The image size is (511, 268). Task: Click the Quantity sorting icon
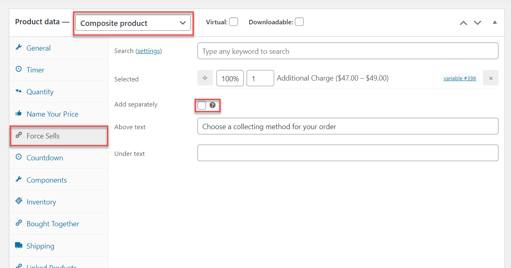(19, 91)
